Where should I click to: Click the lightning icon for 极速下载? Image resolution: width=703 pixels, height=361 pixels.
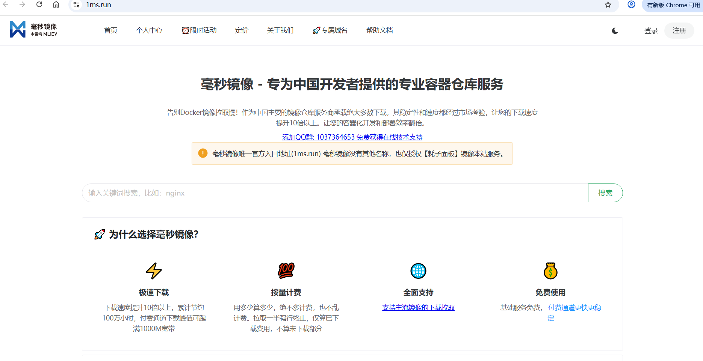point(154,271)
